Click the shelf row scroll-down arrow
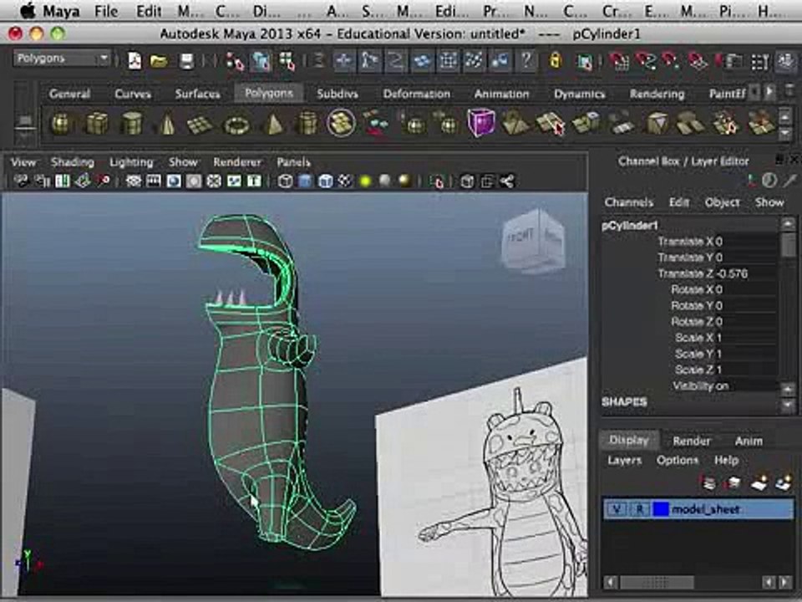This screenshot has width=802, height=602. pos(785,134)
